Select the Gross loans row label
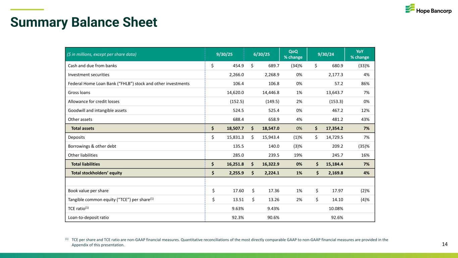458x258 pixels. pos(79,92)
